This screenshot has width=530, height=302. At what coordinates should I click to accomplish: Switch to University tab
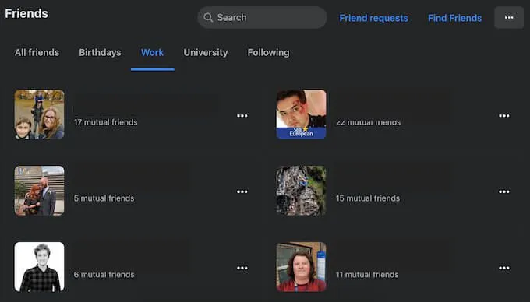click(206, 53)
